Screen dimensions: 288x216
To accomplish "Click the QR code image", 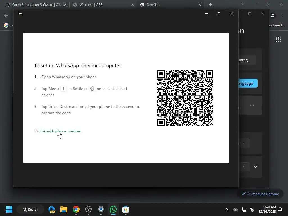I will coord(185,98).
